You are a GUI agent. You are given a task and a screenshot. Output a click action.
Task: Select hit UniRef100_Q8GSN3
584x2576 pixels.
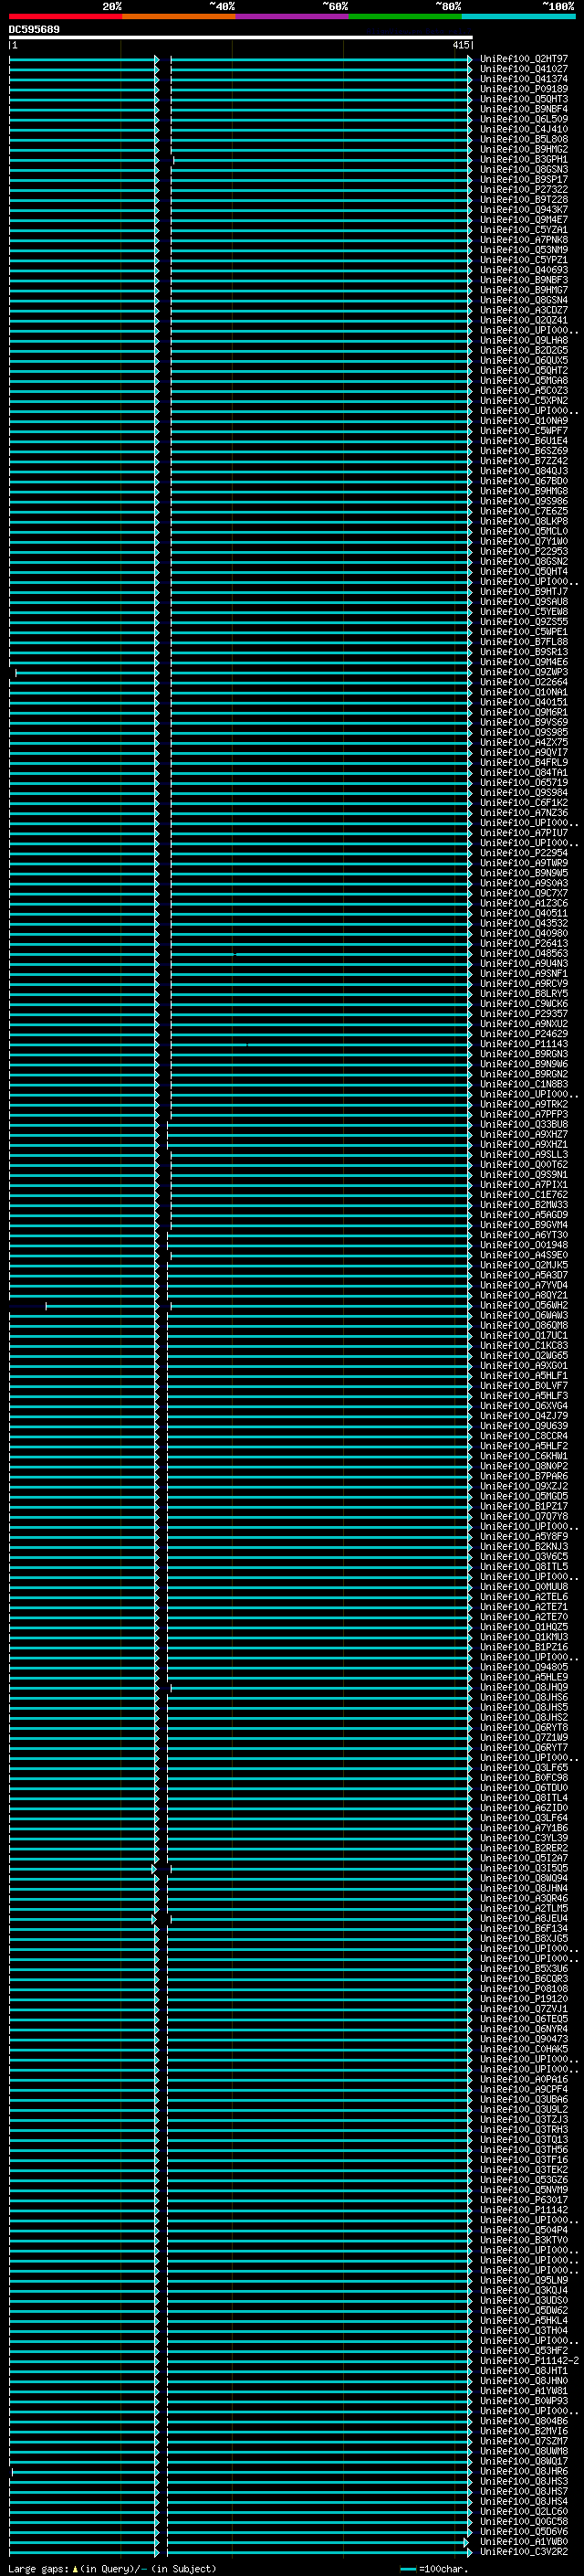point(523,170)
